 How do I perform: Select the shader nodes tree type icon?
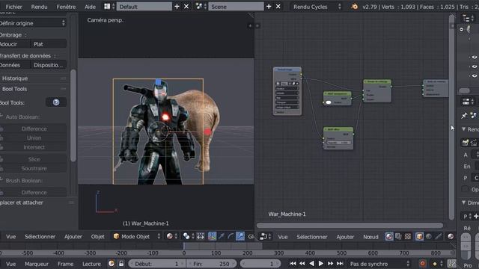pos(389,237)
